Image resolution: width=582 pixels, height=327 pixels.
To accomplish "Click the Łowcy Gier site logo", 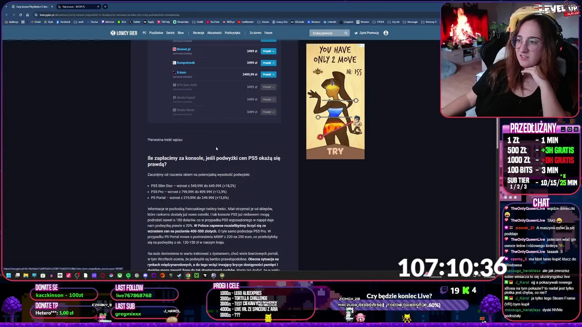I will coord(124,33).
